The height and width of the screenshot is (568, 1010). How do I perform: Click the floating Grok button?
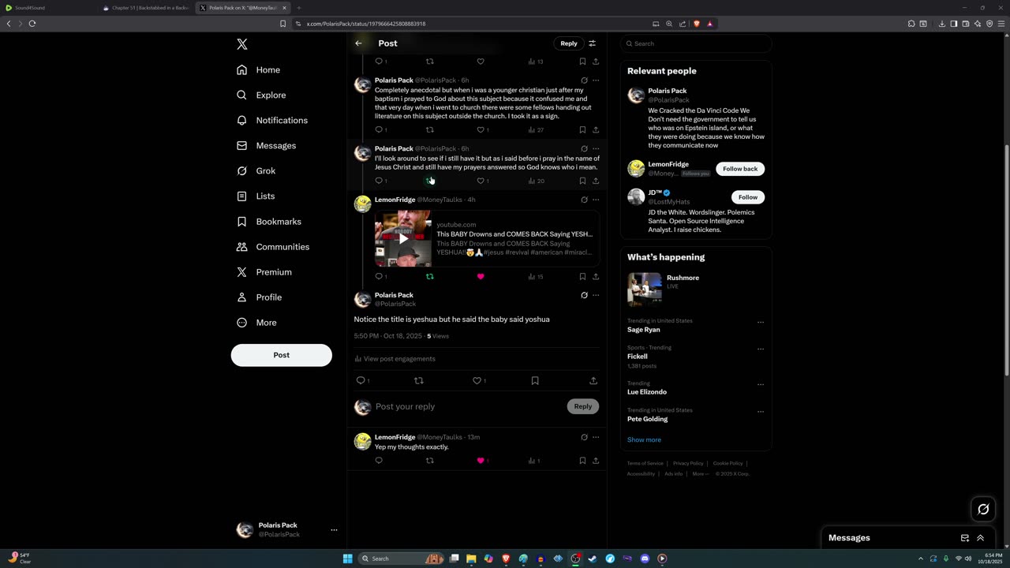click(983, 509)
